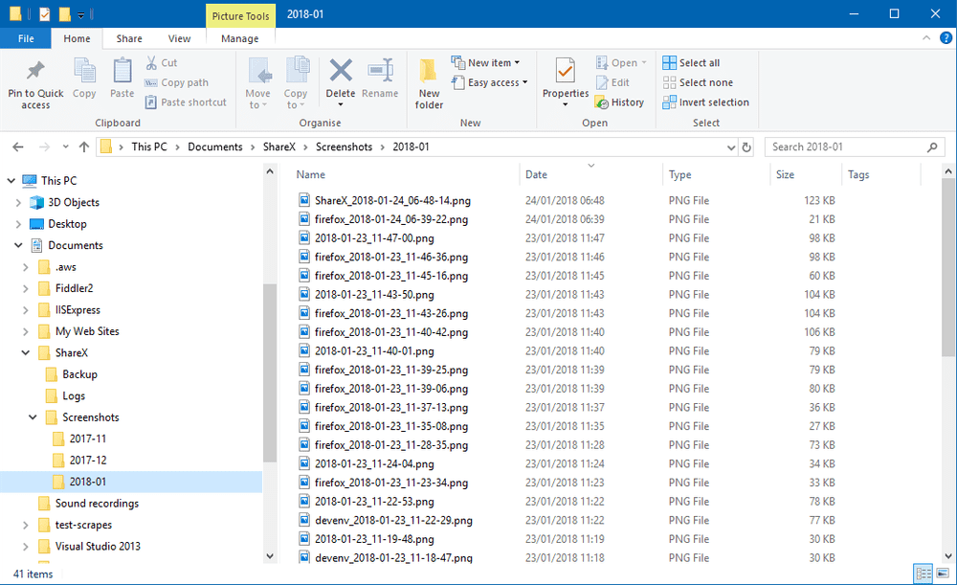957x585 pixels.
Task: Open the File menu tab
Action: [x=26, y=38]
